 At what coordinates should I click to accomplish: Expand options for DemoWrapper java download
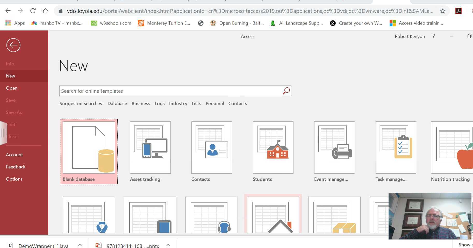click(x=80, y=245)
